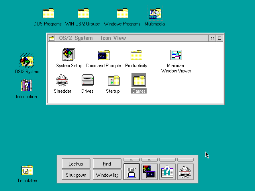Select the Templates folder on desktop
255x191 pixels.
[27, 170]
